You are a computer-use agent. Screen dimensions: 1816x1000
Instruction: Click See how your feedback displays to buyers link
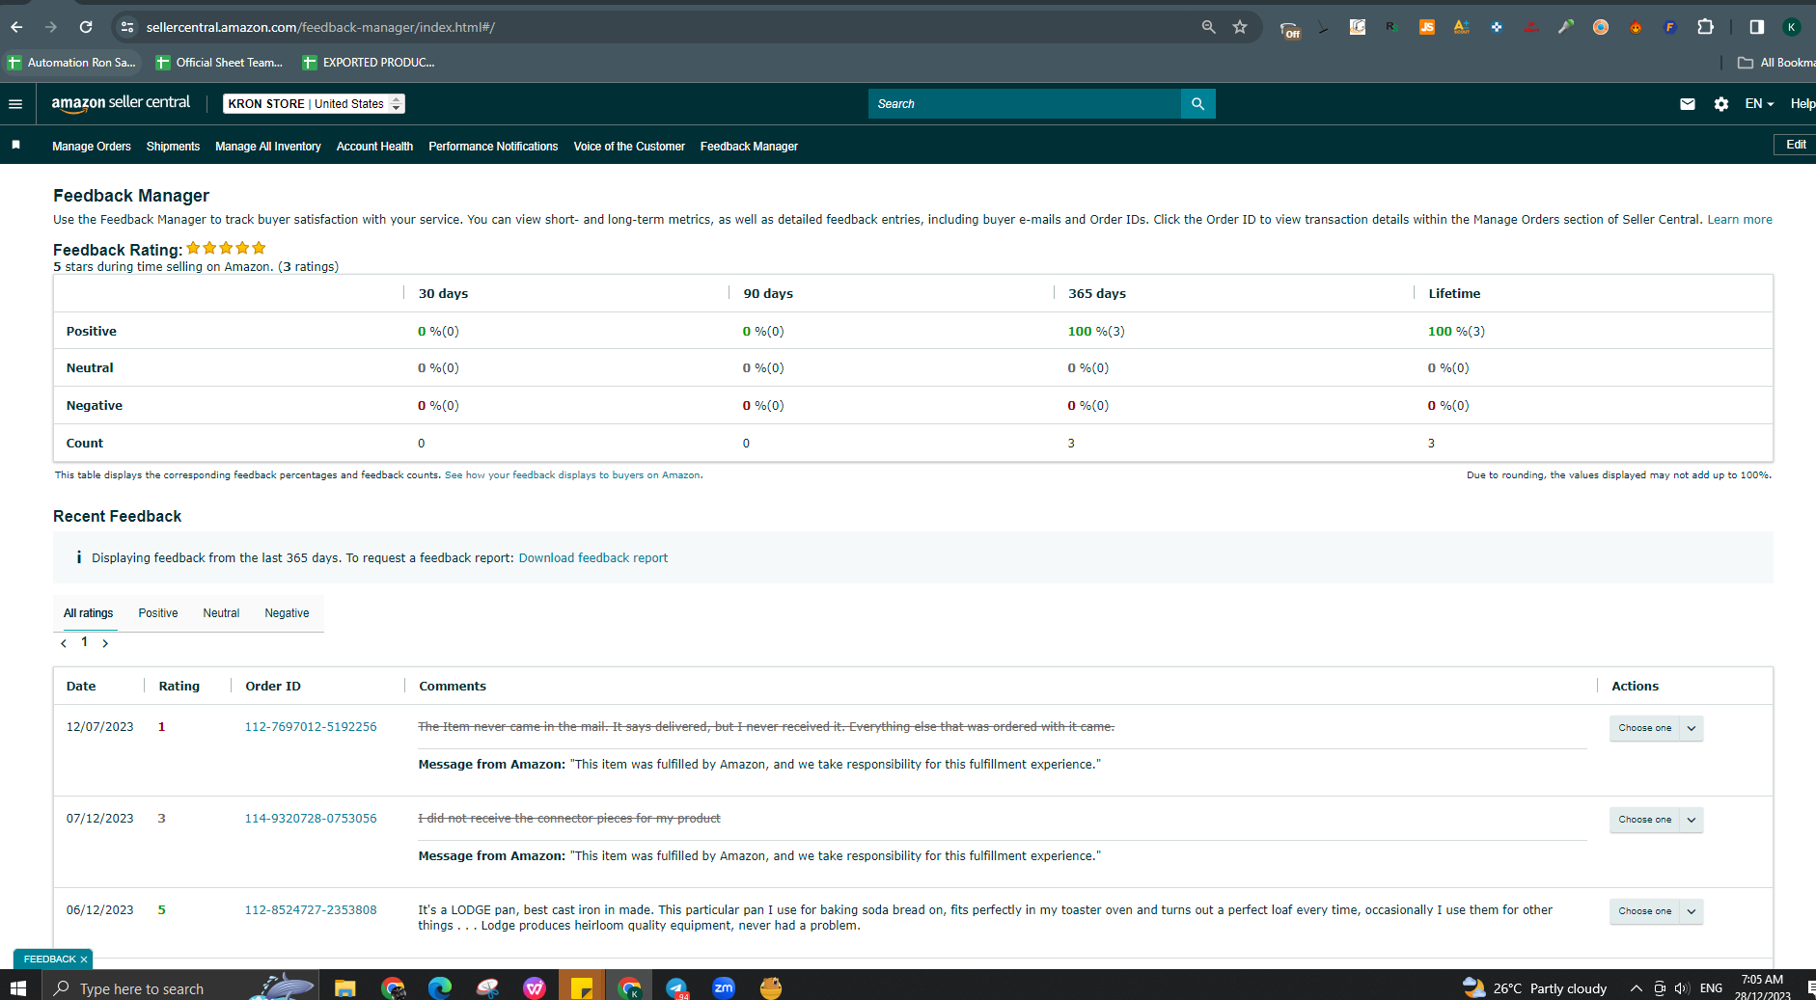[573, 475]
